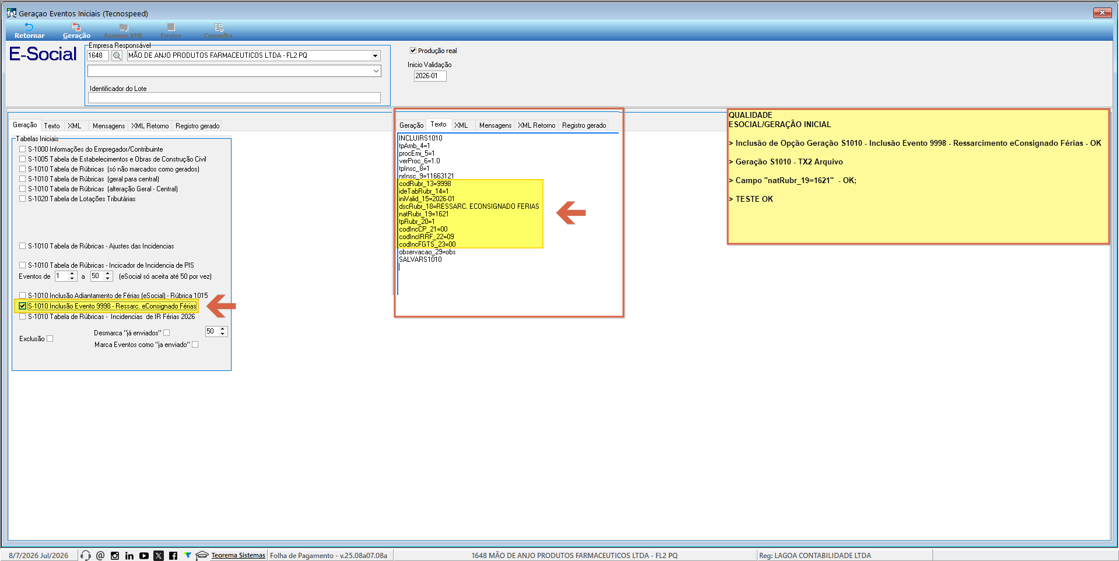This screenshot has height=561, width=1119.
Task: Expand the Empresa Responsável company dropdown
Action: coord(375,55)
